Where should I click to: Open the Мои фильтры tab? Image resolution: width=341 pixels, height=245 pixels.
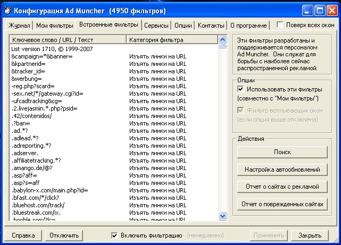tap(54, 26)
